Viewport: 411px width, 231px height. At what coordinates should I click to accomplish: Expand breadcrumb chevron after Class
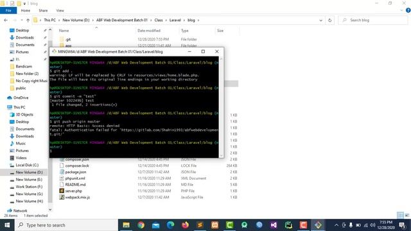click(166, 20)
